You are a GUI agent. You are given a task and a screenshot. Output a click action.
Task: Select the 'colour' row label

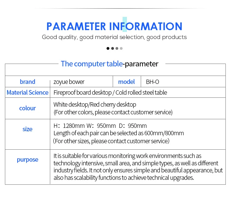[27, 108]
